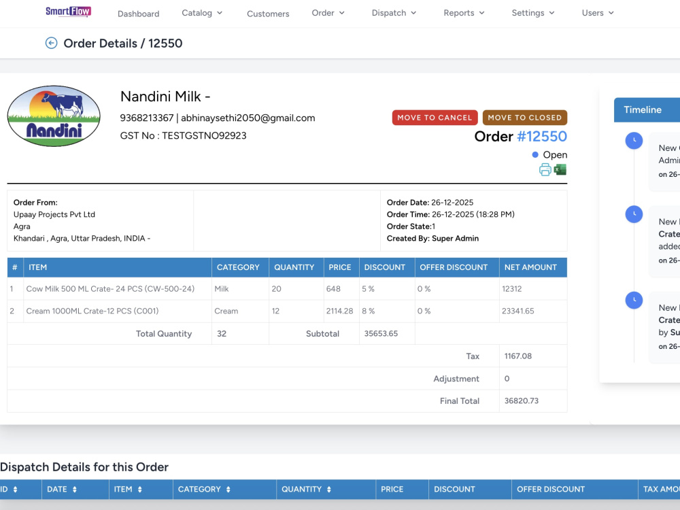Click final total 36820.73
This screenshot has height=510, width=680.
pyautogui.click(x=522, y=401)
